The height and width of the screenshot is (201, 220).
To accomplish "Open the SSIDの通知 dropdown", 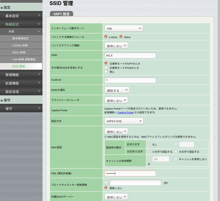I will [x=117, y=90].
